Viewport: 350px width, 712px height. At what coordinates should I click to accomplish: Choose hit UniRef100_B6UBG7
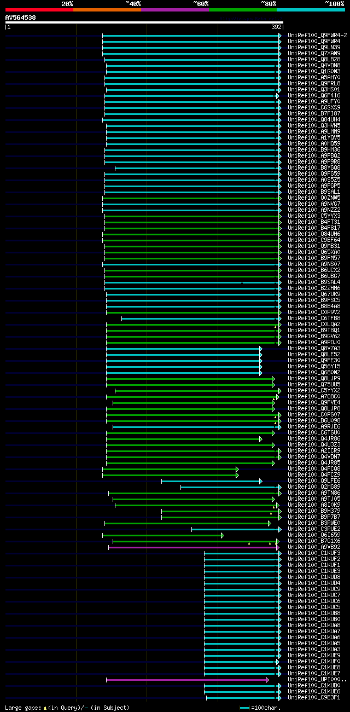click(314, 276)
